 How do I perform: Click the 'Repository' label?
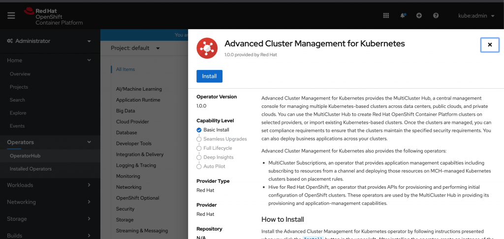209,229
